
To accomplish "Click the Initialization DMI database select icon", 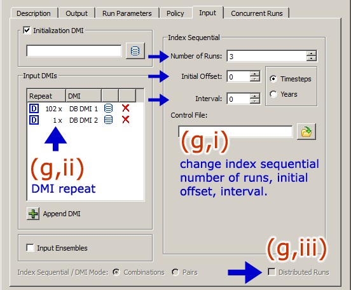I will coord(135,51).
